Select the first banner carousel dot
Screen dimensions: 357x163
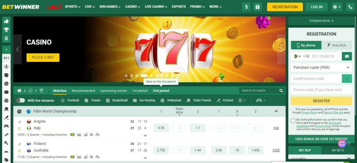tap(126, 76)
